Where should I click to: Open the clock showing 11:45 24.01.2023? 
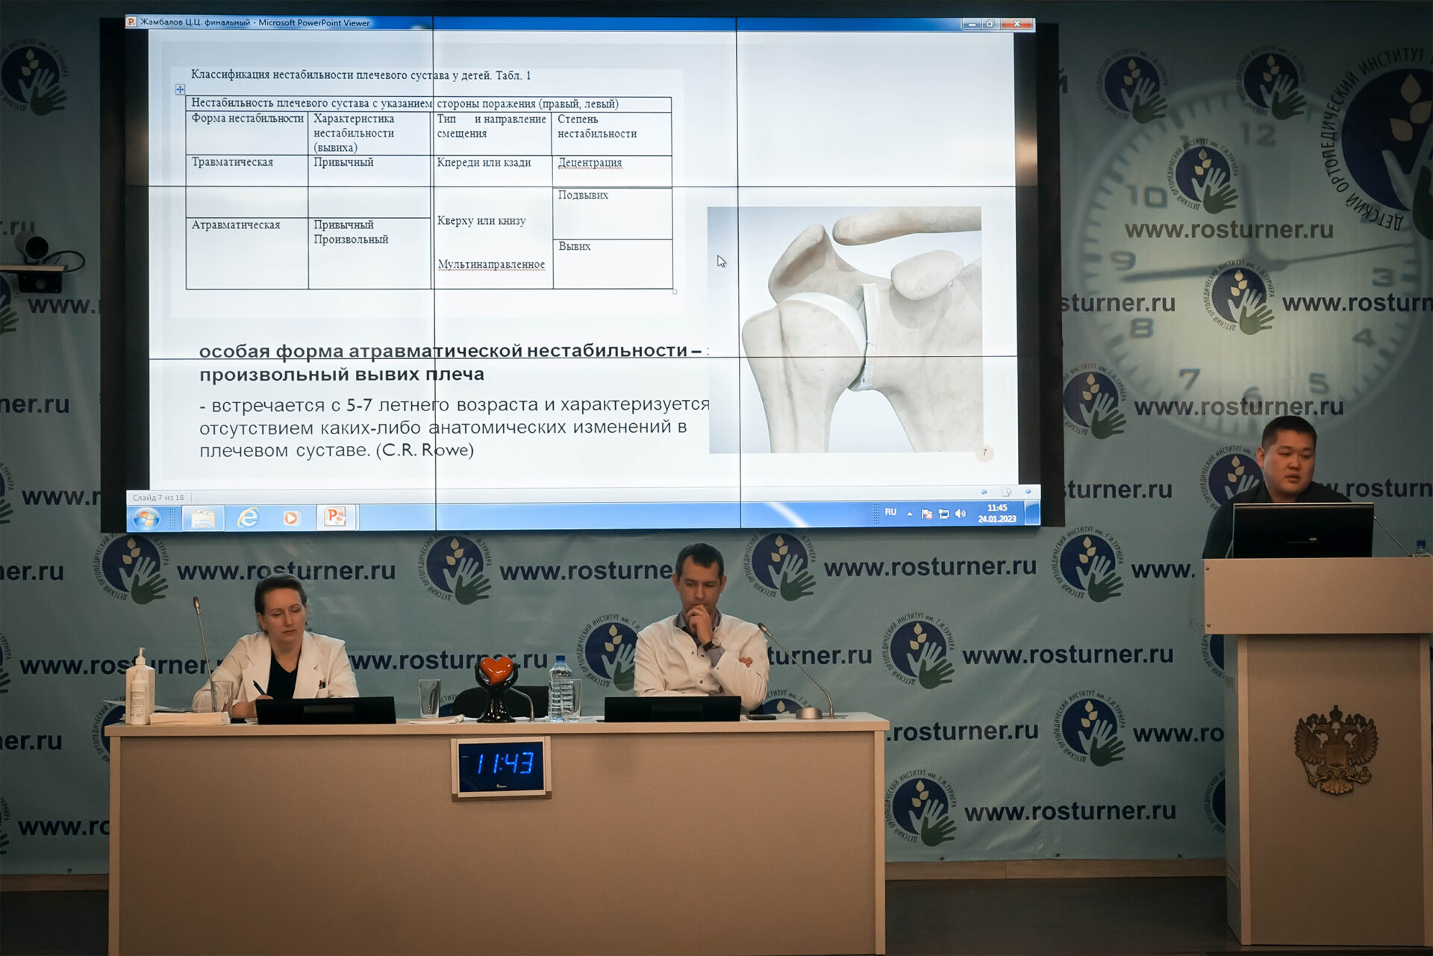pyautogui.click(x=997, y=513)
